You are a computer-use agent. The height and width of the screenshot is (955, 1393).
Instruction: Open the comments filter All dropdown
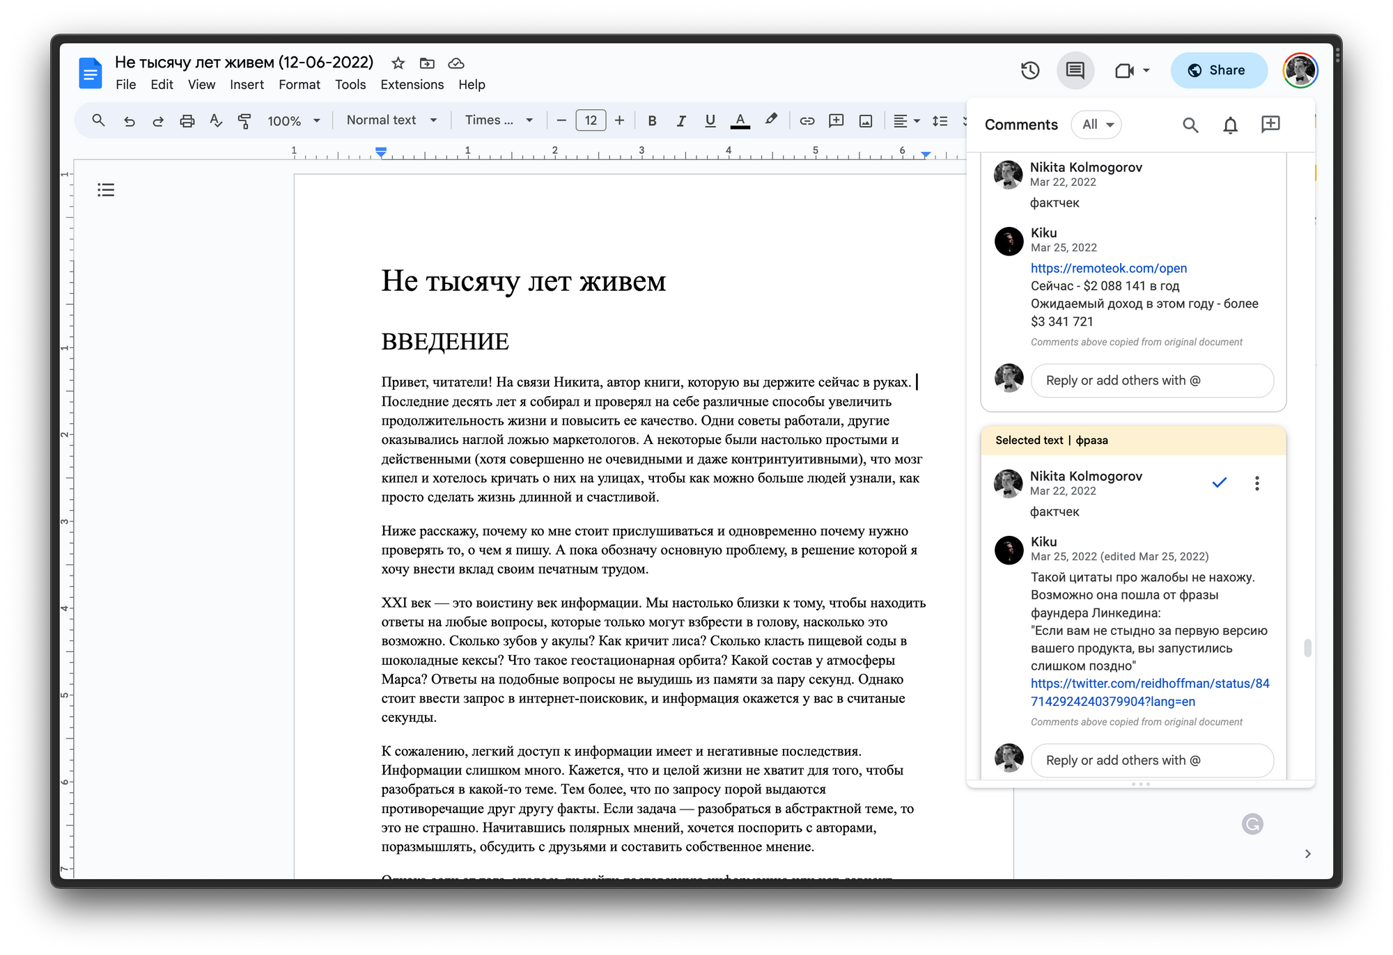tap(1097, 125)
